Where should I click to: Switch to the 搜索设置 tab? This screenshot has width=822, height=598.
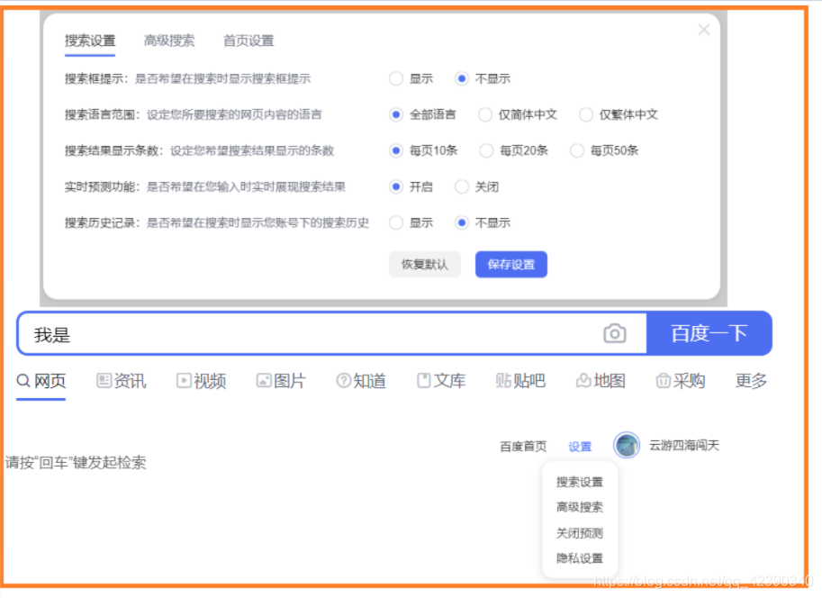coord(90,41)
